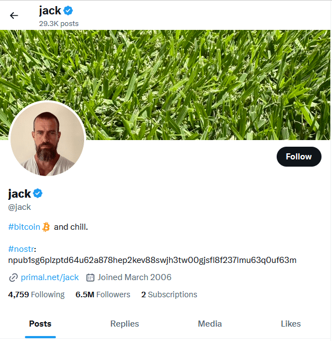
Task: Go back using the left arrow icon
Action: coord(14,15)
